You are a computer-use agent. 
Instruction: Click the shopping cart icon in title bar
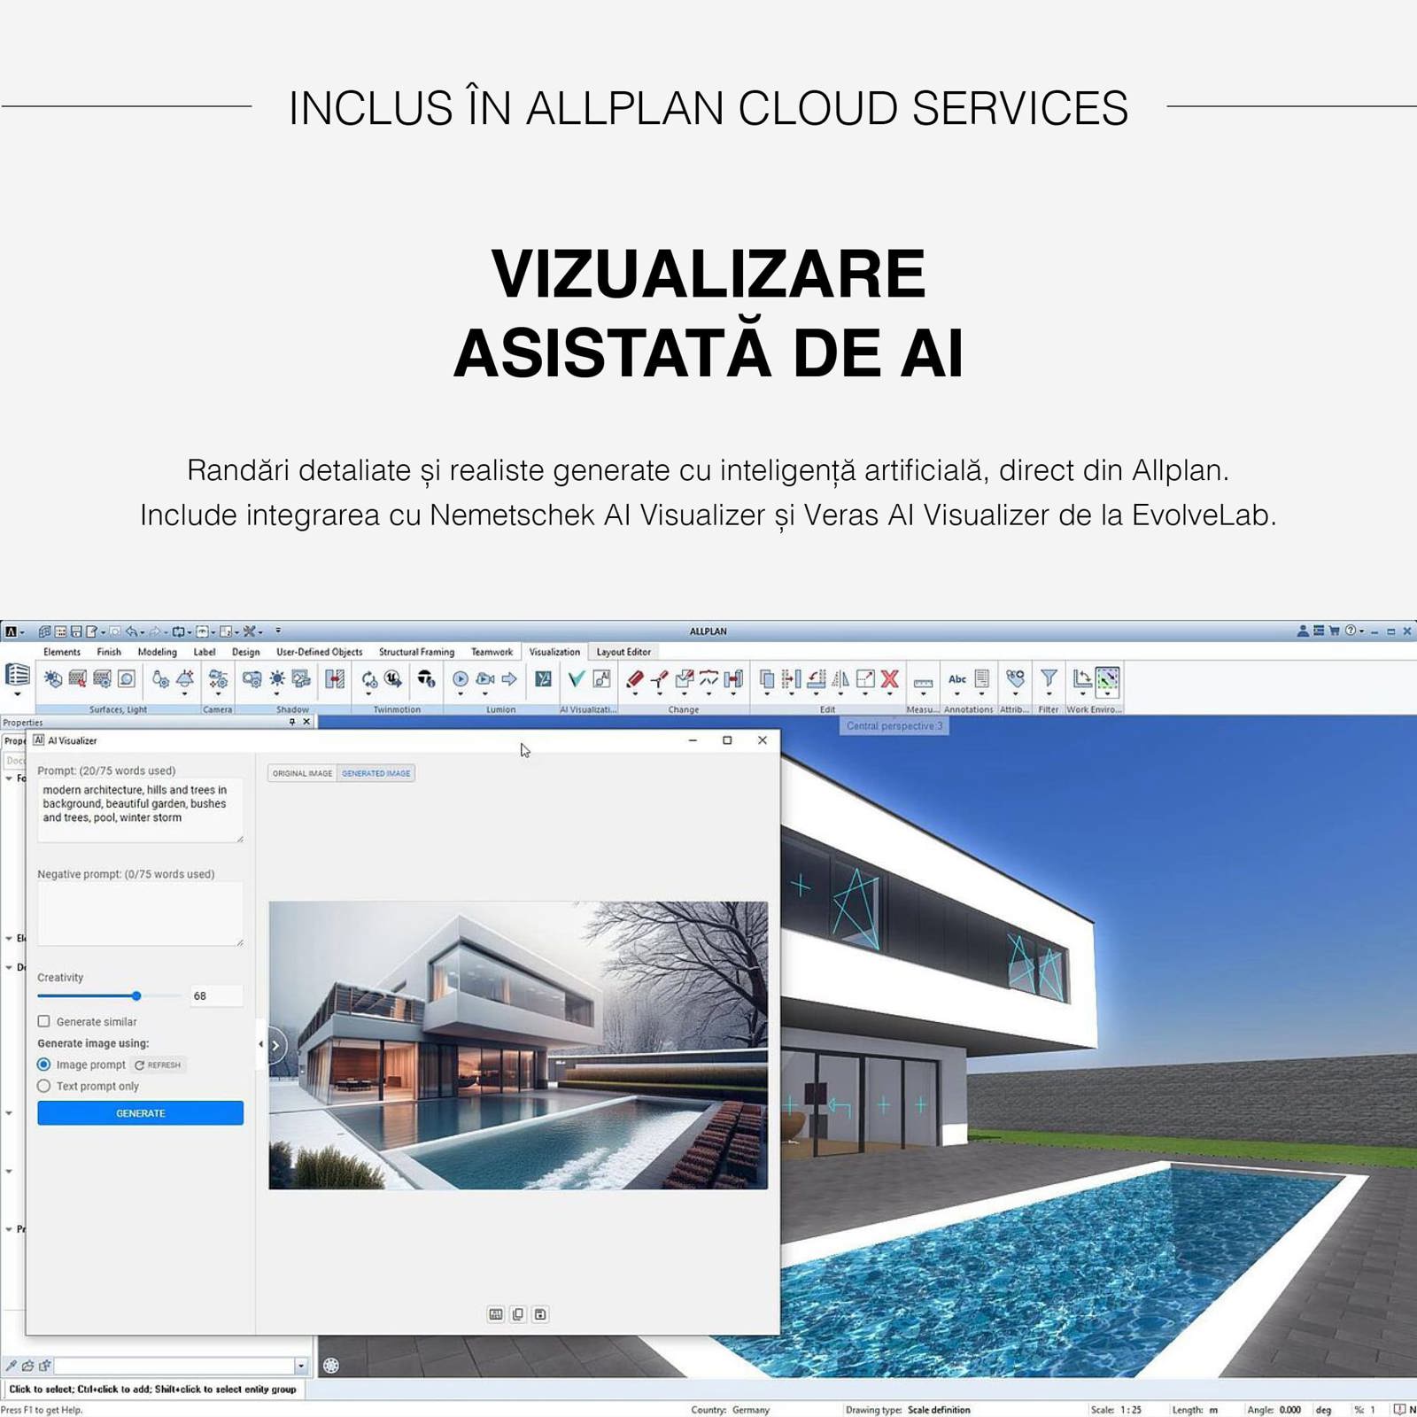pos(1334,631)
